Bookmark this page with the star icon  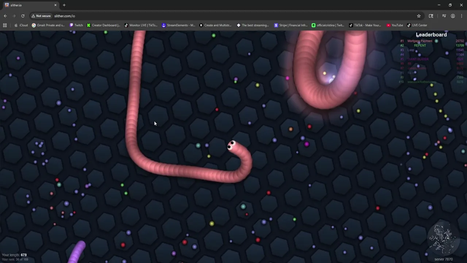tap(419, 16)
